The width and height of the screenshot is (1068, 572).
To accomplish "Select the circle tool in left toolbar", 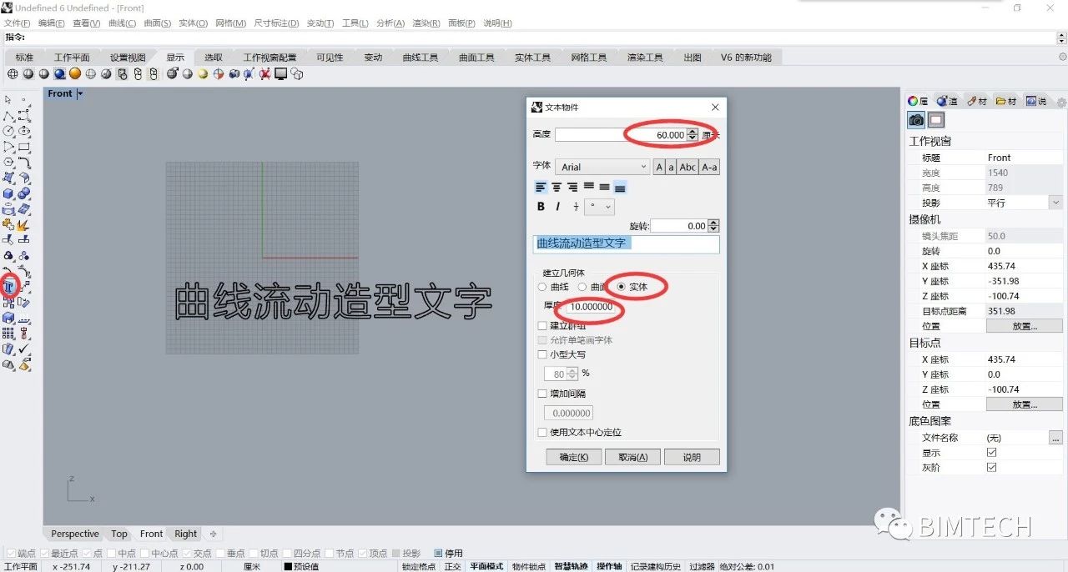I will point(8,131).
